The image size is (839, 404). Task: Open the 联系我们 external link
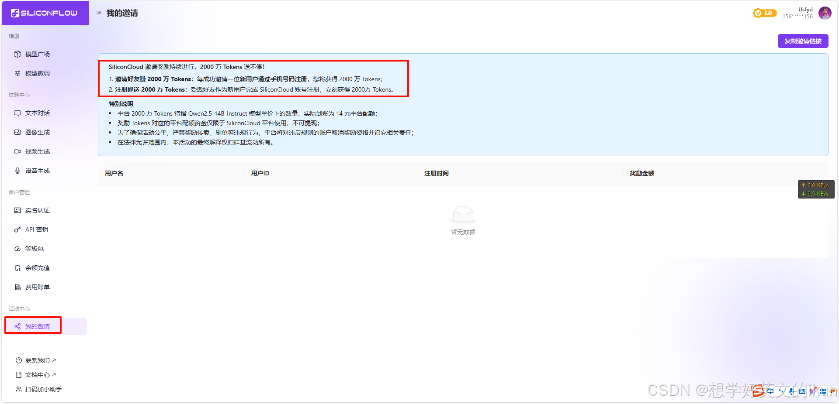[x=37, y=360]
